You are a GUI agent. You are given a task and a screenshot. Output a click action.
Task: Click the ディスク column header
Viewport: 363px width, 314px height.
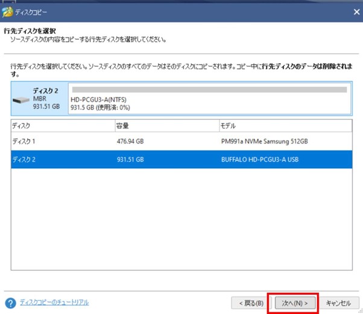point(63,125)
